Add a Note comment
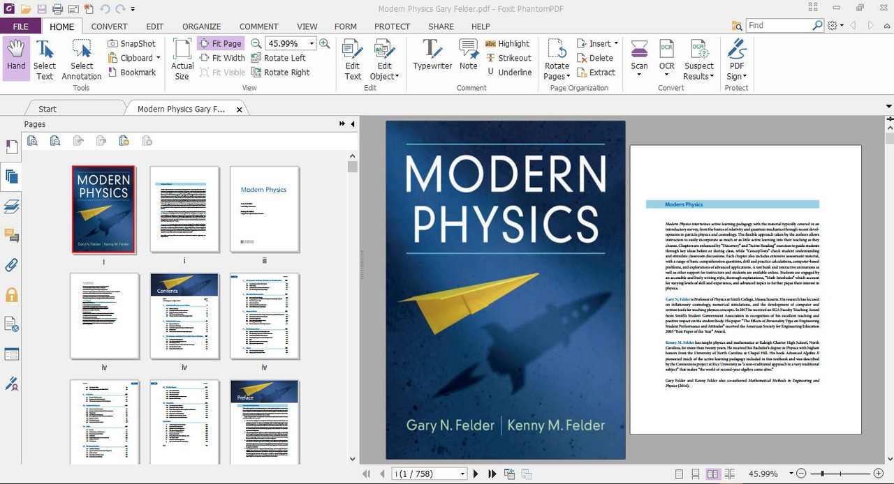 469,54
